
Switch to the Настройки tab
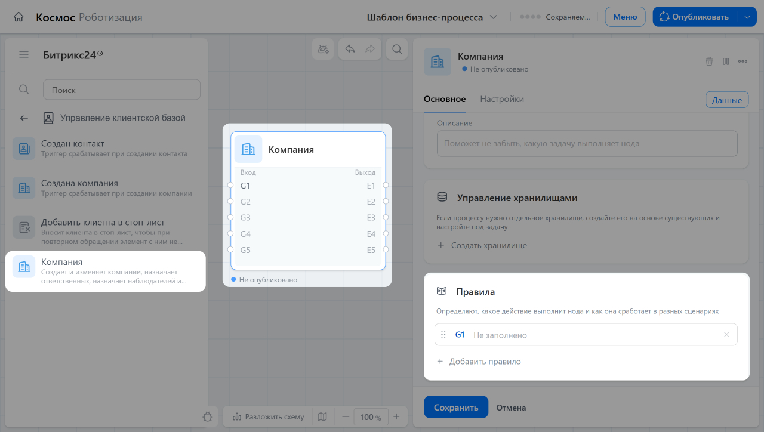pyautogui.click(x=502, y=99)
